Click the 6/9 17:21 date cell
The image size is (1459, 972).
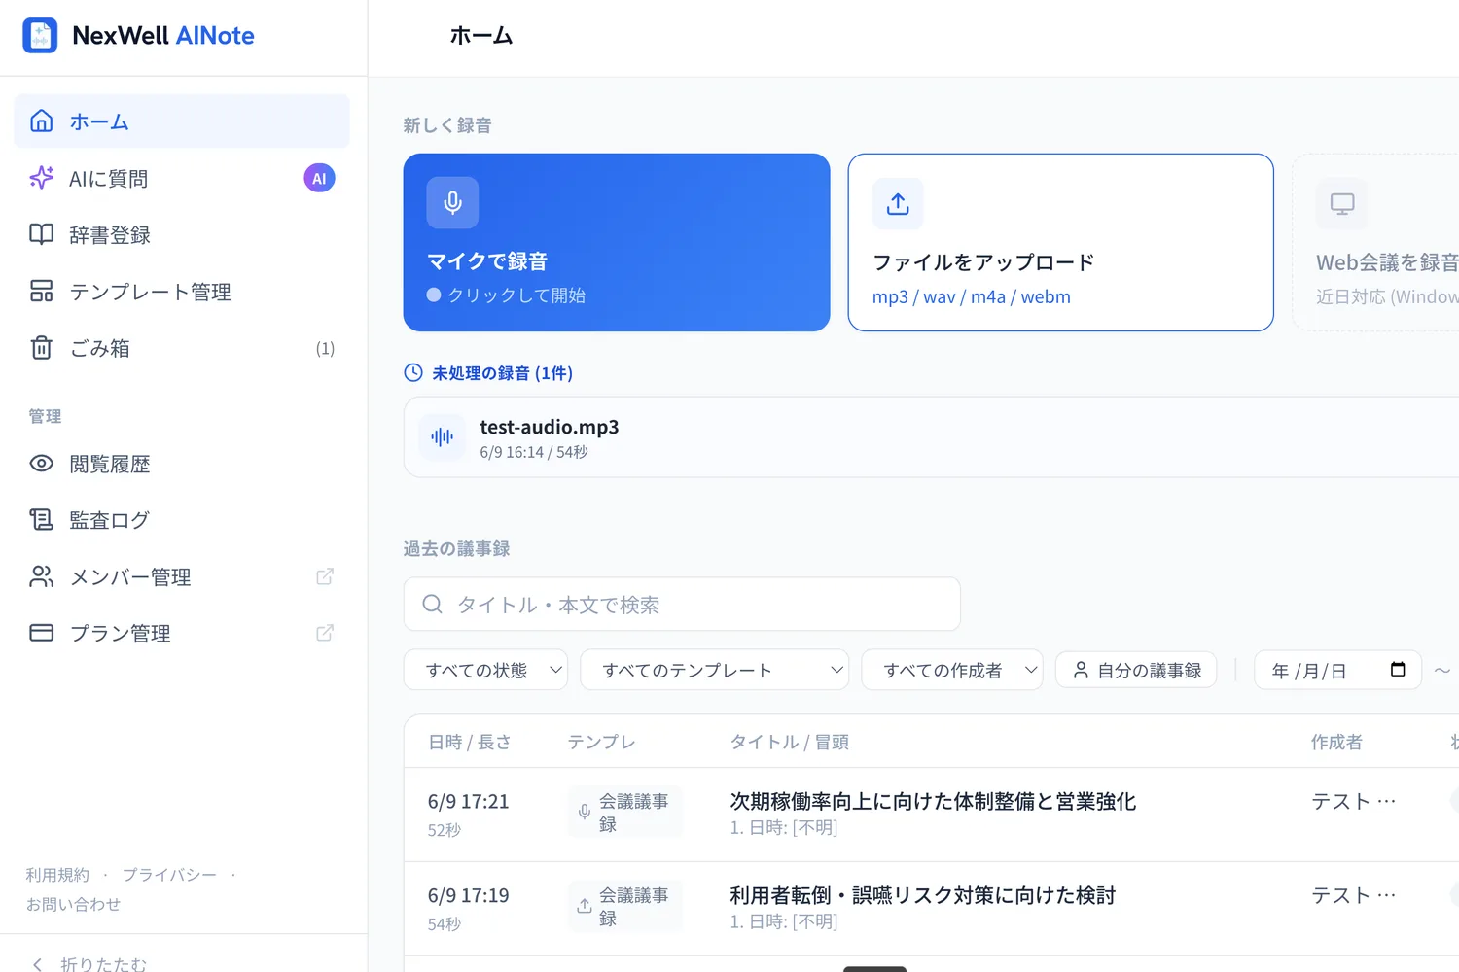(468, 802)
